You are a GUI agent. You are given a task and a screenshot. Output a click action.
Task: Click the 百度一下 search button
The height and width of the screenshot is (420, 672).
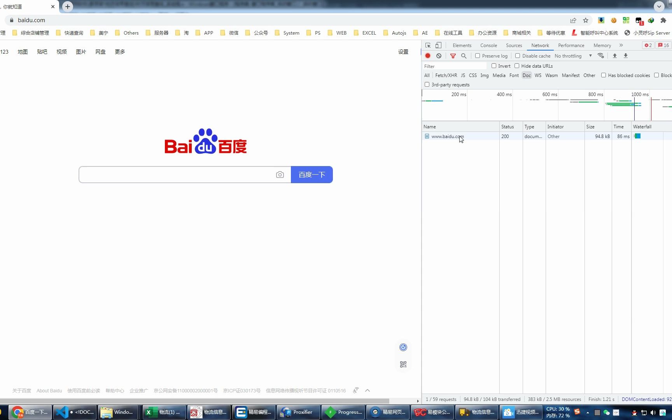pyautogui.click(x=312, y=175)
